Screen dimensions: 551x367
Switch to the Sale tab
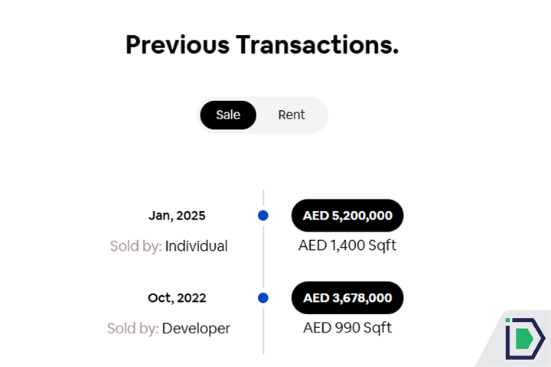228,115
